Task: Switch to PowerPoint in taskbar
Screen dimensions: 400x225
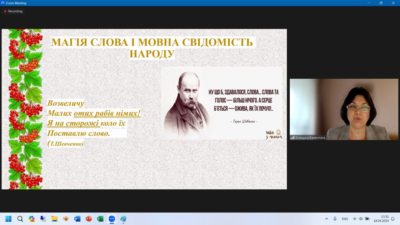Action: pyautogui.click(x=89, y=219)
